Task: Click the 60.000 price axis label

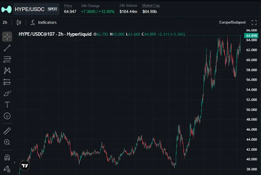Action: pos(251,60)
